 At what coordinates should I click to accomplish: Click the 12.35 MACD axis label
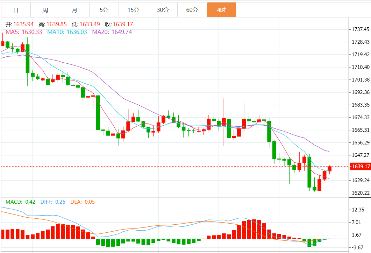click(x=358, y=210)
